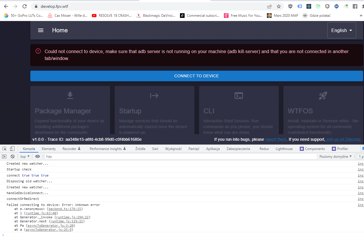
Task: Click the CONNECT TO DEVICE button
Action: click(196, 76)
